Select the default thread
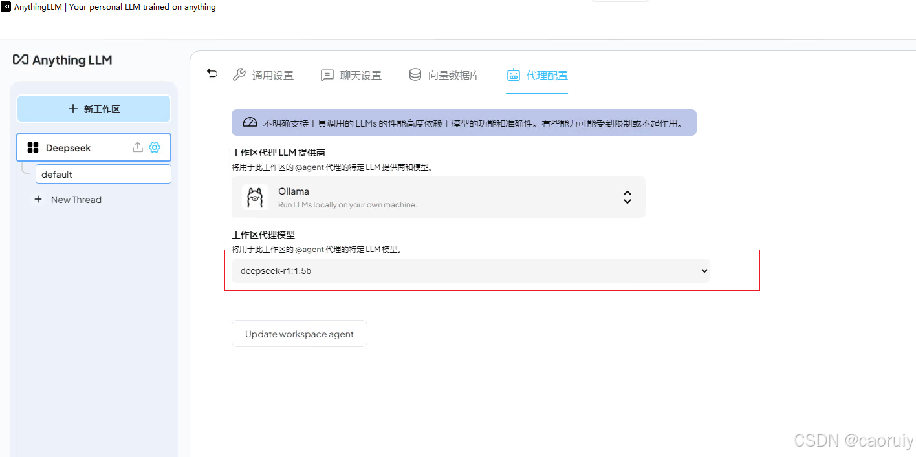The height and width of the screenshot is (457, 916). pyautogui.click(x=104, y=174)
